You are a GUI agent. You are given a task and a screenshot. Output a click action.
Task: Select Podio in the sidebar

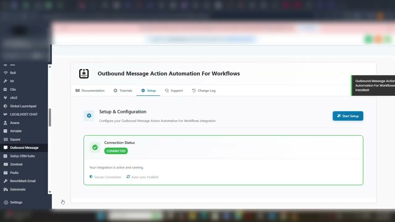click(14, 173)
